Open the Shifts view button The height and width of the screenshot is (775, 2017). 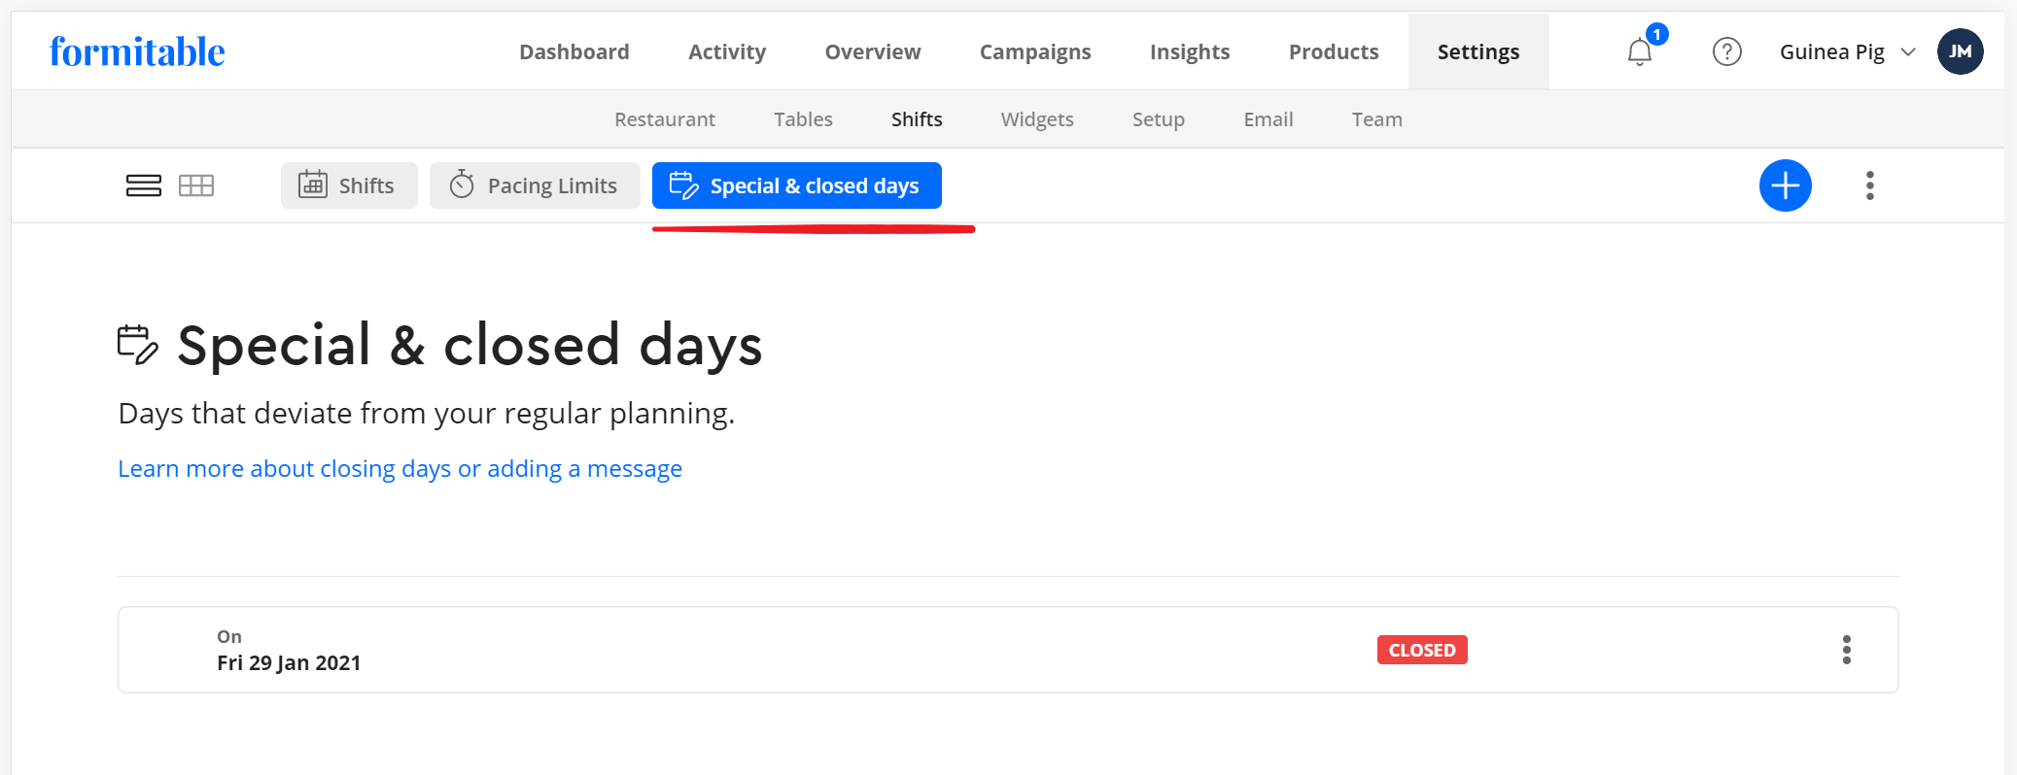(x=349, y=185)
